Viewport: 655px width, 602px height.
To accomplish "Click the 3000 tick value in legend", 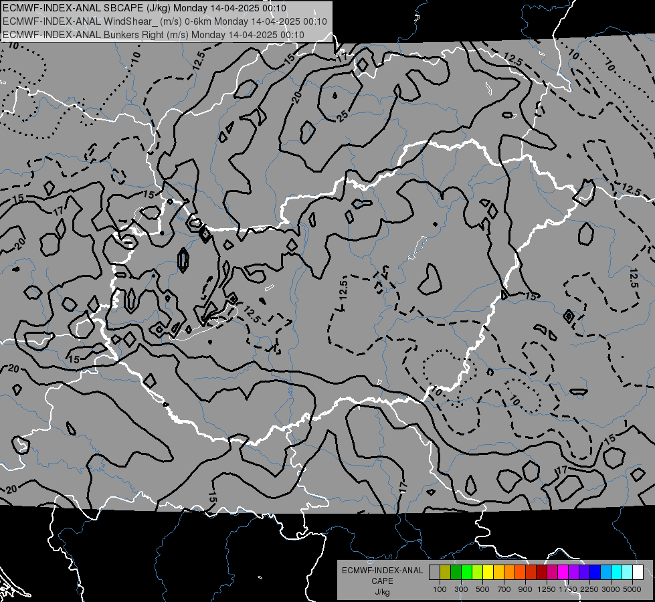I will pyautogui.click(x=611, y=589).
